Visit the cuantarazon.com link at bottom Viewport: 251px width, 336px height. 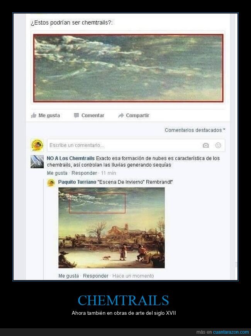(231, 332)
